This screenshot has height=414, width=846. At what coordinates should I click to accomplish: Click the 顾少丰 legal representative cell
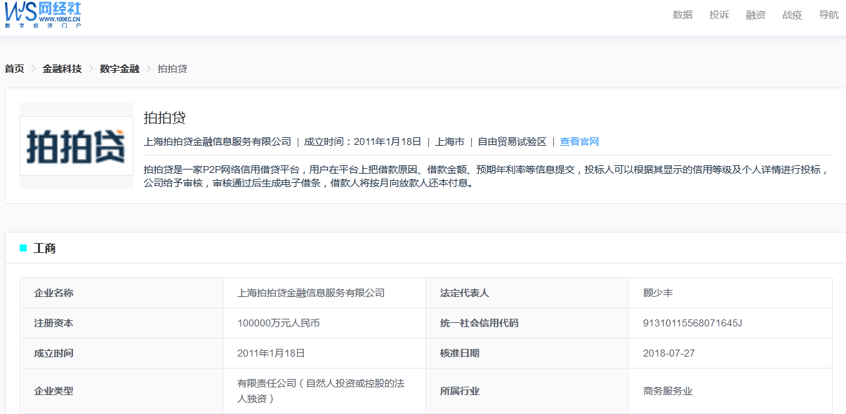point(657,293)
